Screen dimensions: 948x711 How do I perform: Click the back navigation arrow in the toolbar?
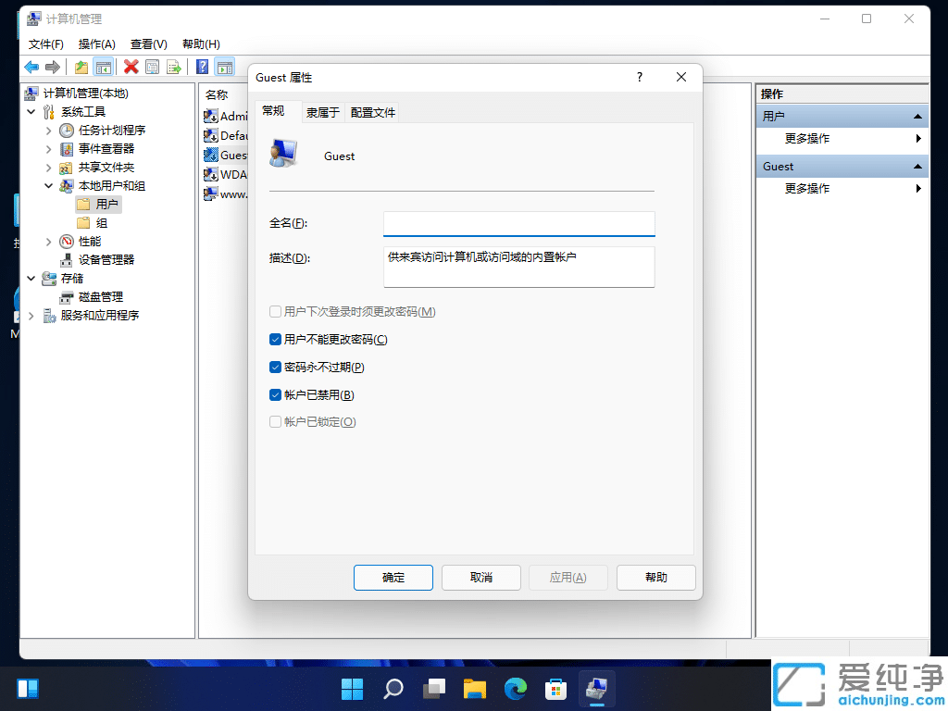[x=31, y=67]
